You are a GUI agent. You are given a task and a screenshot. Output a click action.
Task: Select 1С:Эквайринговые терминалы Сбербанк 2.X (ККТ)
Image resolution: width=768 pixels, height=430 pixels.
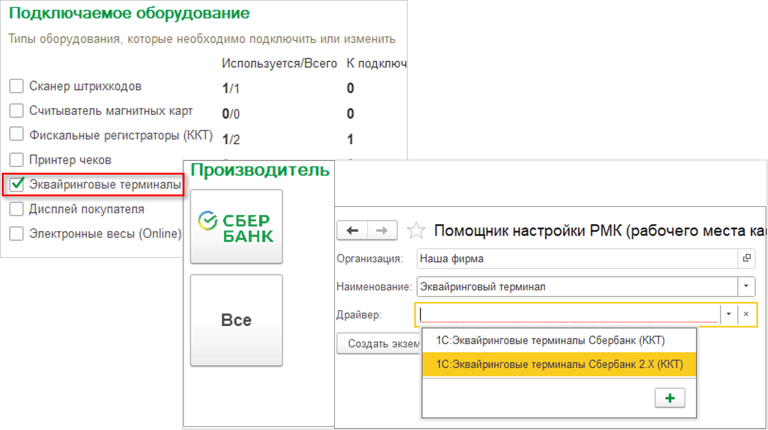click(559, 365)
